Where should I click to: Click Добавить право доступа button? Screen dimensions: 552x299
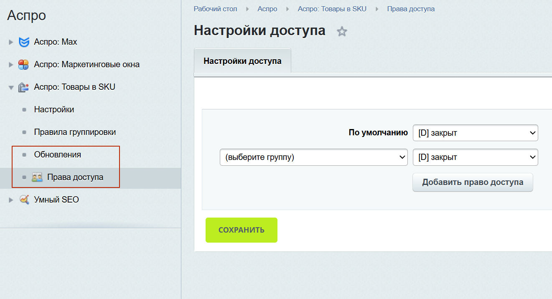click(473, 182)
